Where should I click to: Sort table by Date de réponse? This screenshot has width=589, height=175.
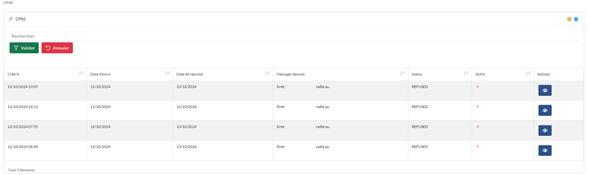point(267,73)
